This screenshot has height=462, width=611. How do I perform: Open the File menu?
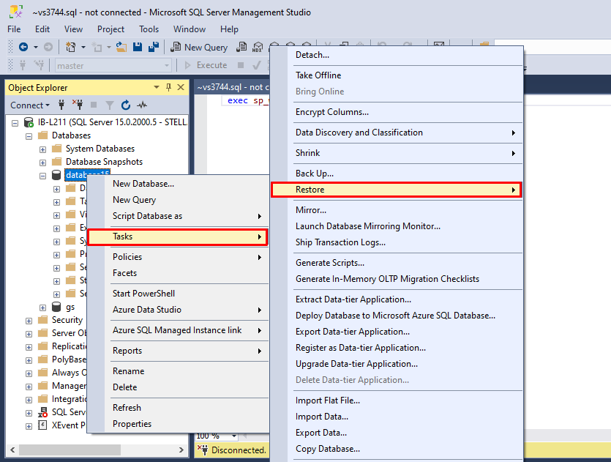[14, 29]
